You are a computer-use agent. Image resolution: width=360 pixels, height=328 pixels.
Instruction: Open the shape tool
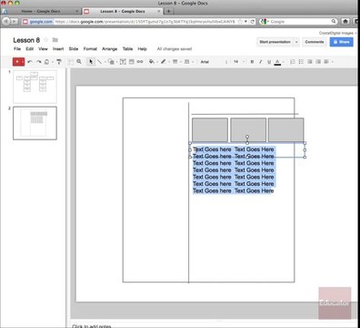[111, 62]
